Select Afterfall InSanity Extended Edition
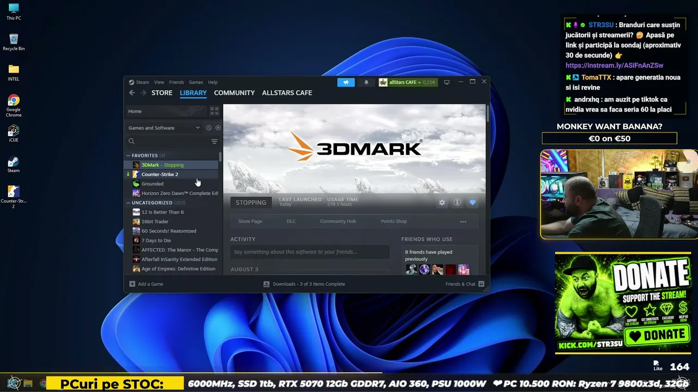 pyautogui.click(x=172, y=259)
